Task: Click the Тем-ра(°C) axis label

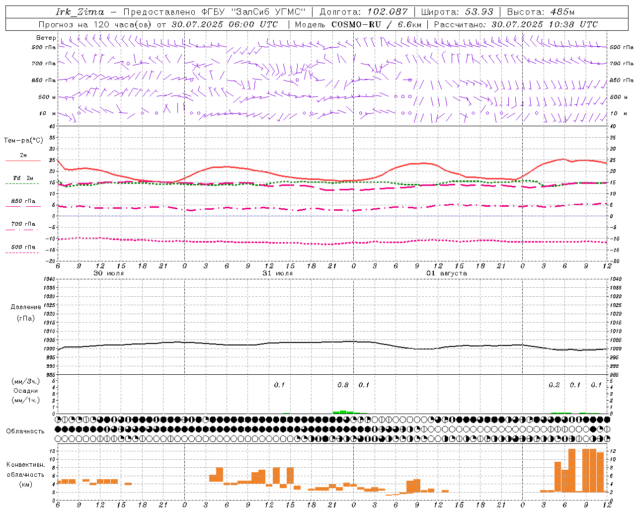Action: pos(23,141)
